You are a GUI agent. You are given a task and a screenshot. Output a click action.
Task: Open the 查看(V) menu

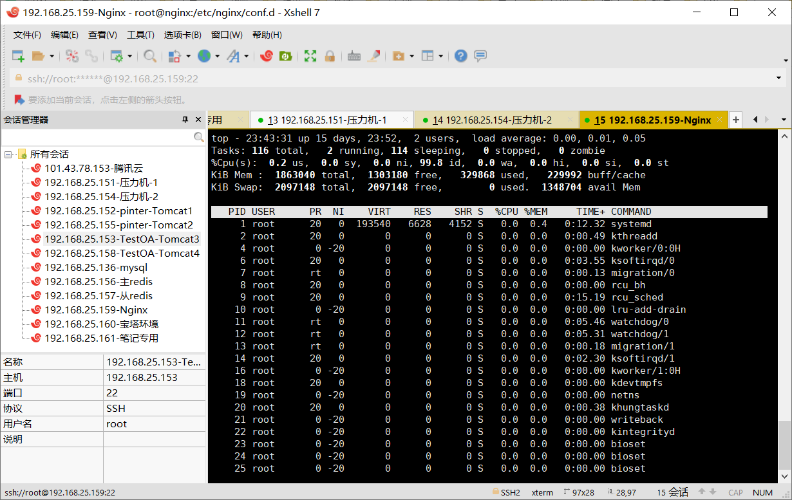(x=102, y=35)
